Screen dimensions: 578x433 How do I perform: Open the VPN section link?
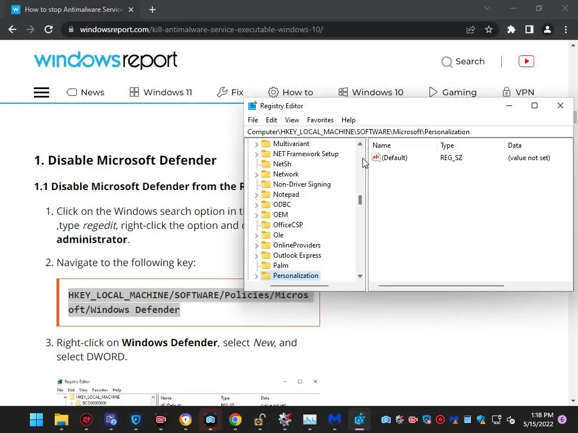click(x=518, y=92)
